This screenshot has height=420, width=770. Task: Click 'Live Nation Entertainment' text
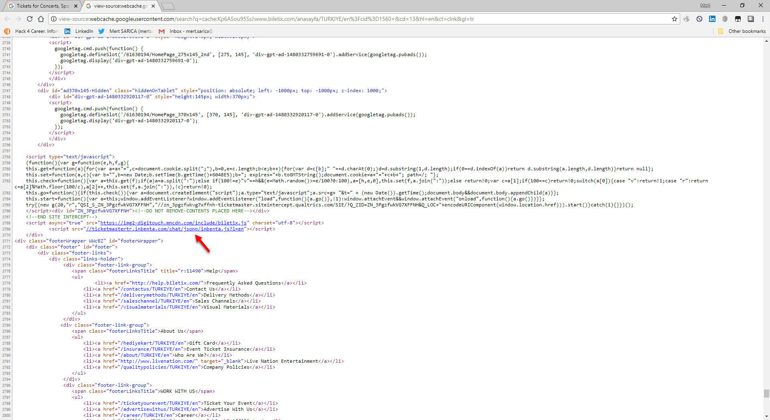(x=282, y=361)
